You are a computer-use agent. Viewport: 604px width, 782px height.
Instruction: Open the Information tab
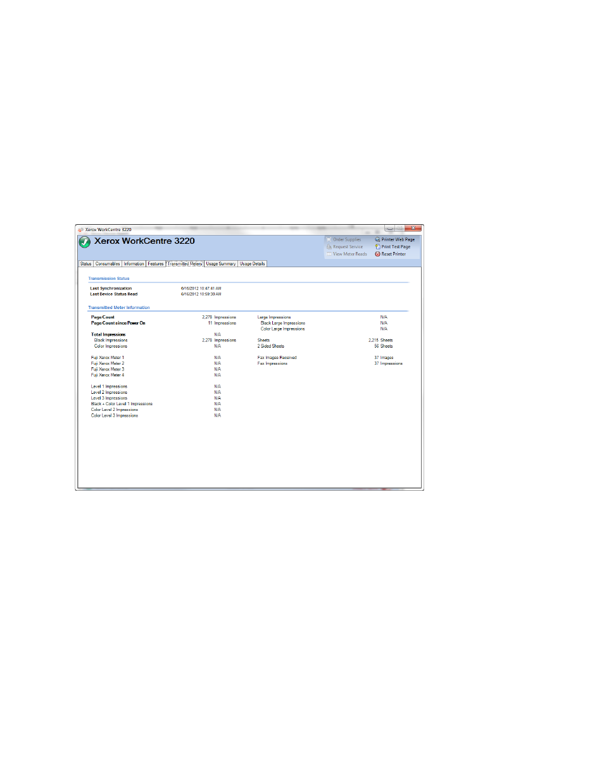(134, 263)
